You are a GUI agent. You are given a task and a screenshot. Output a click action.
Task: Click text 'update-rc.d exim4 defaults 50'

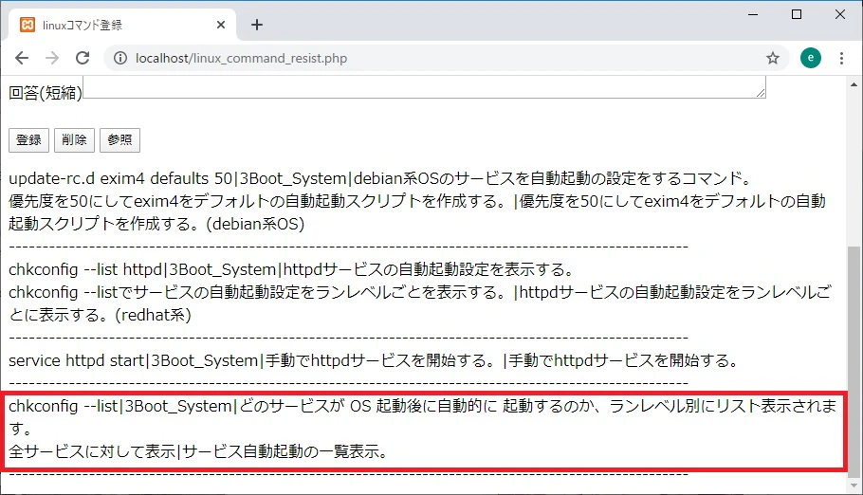120,178
